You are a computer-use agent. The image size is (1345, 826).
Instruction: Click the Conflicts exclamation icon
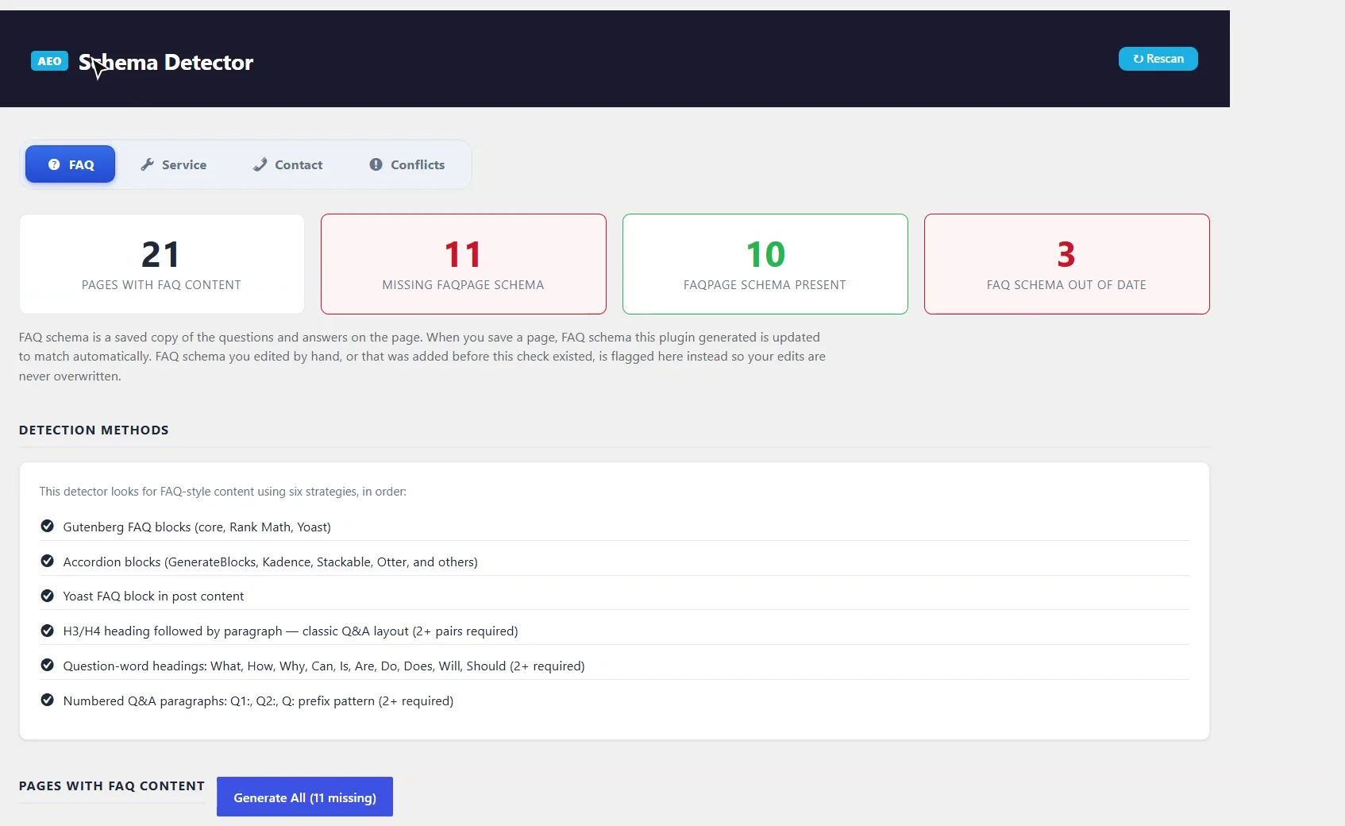pos(376,164)
